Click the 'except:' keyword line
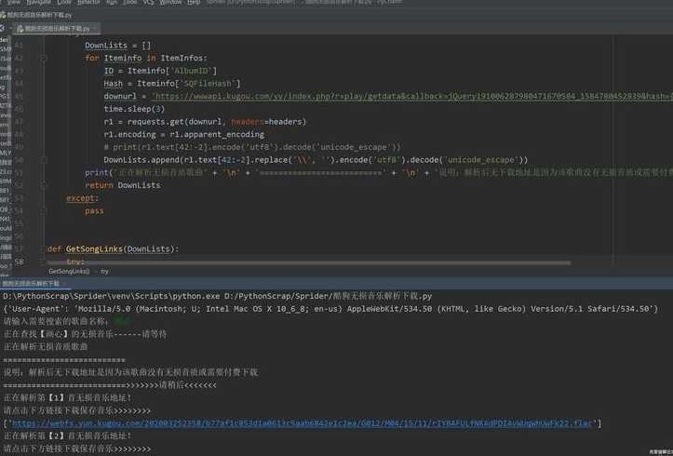This screenshot has height=456, width=673. 83,198
